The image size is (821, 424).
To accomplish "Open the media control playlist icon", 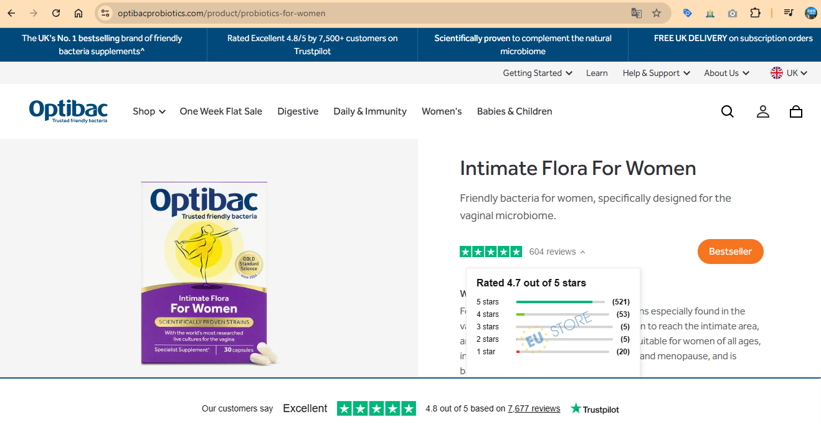I will click(x=789, y=13).
